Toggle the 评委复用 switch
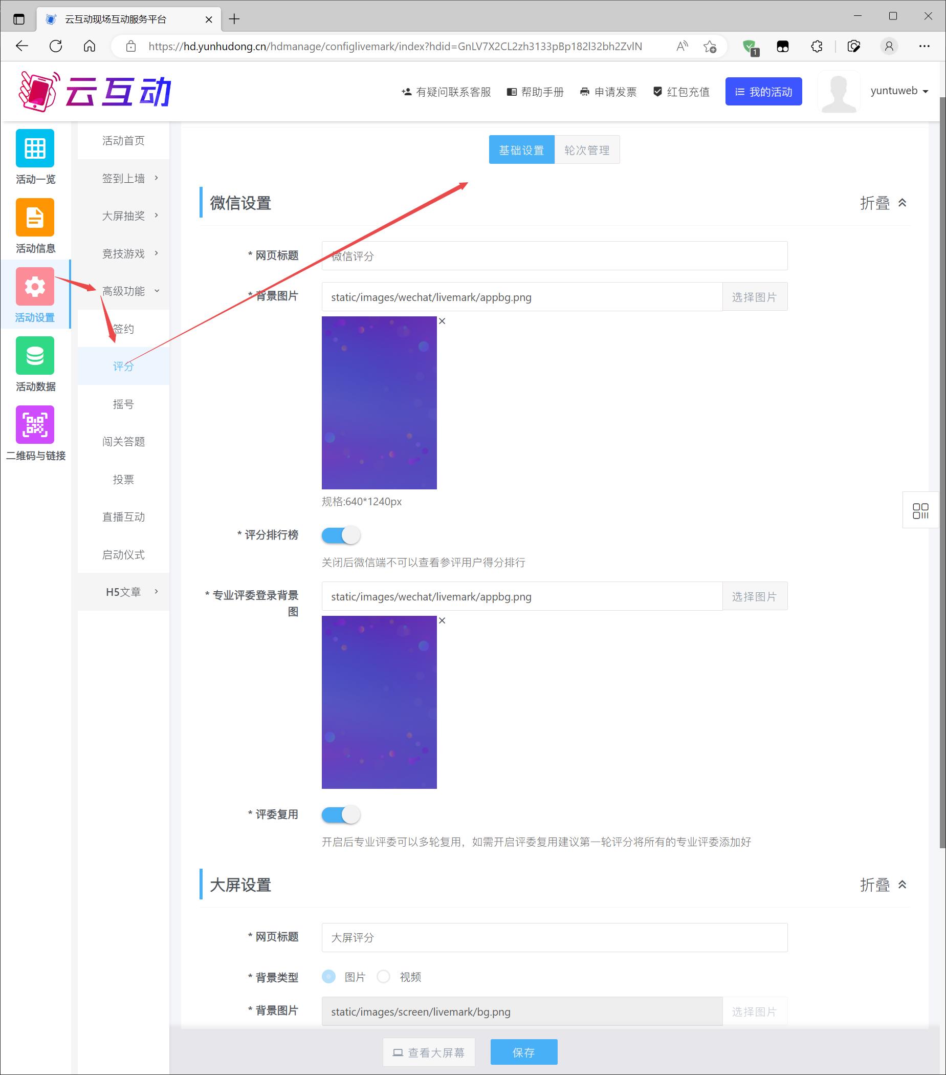This screenshot has width=946, height=1075. (x=341, y=814)
